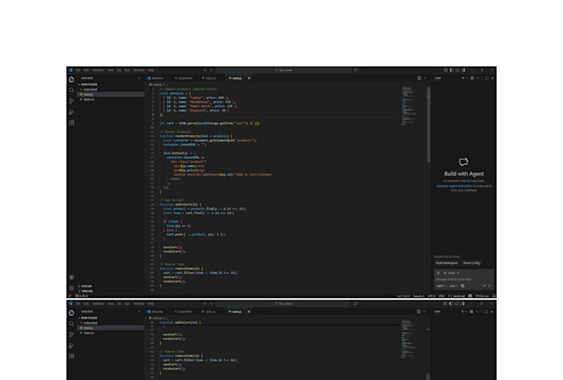Click Copilot chat icon in upper title bar

pyautogui.click(x=355, y=70)
